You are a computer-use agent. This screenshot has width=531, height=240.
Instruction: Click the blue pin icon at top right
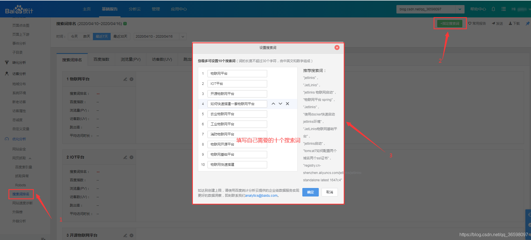point(527,24)
